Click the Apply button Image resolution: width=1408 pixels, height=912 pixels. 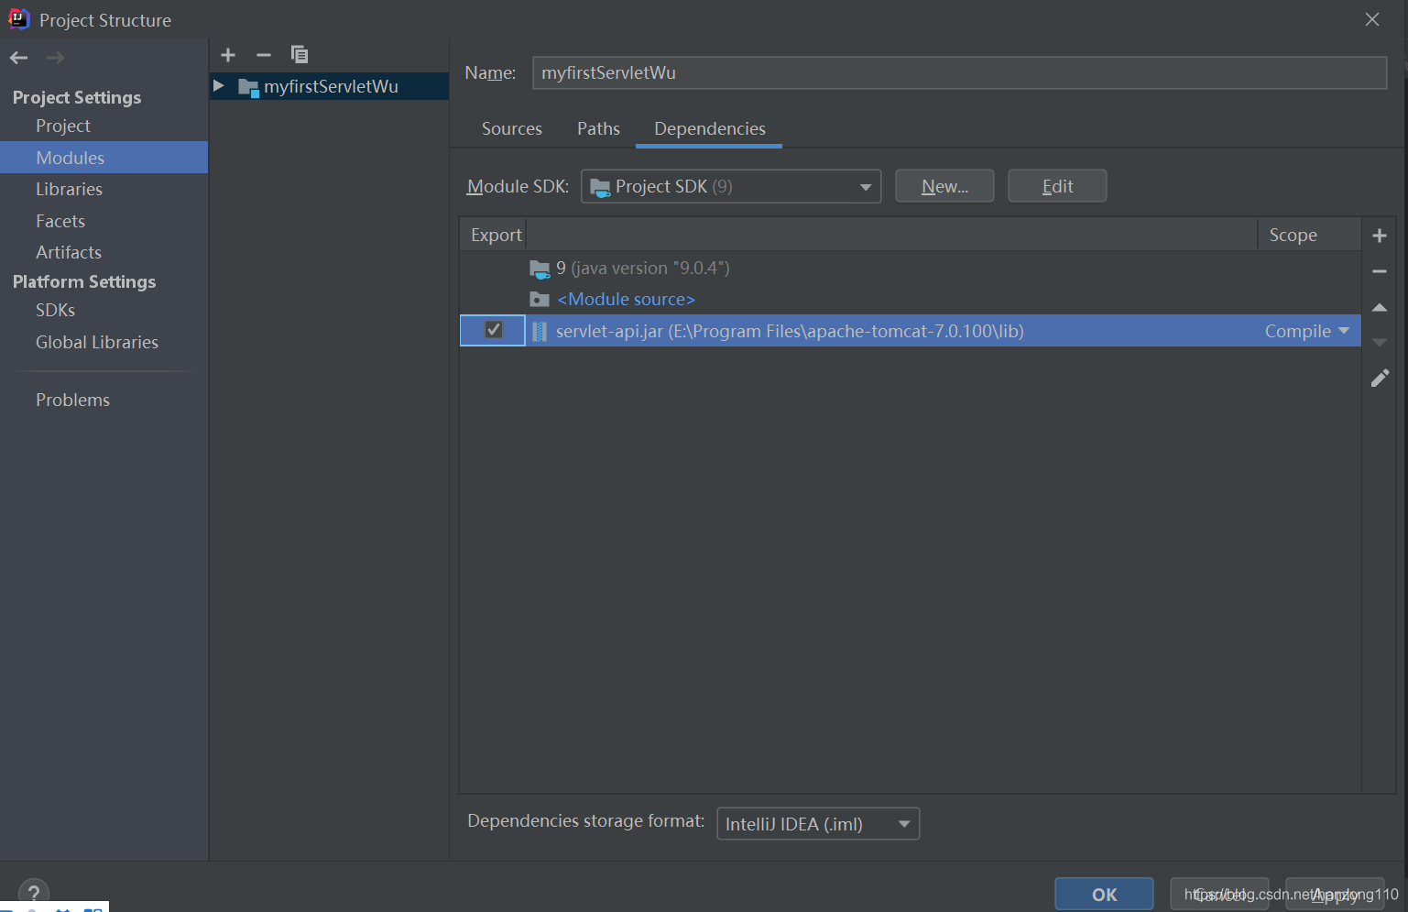pos(1335,894)
